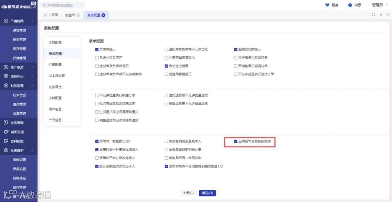Open 往来资金 in the sidebar
The height and width of the screenshot is (202, 392).
[x=19, y=95]
